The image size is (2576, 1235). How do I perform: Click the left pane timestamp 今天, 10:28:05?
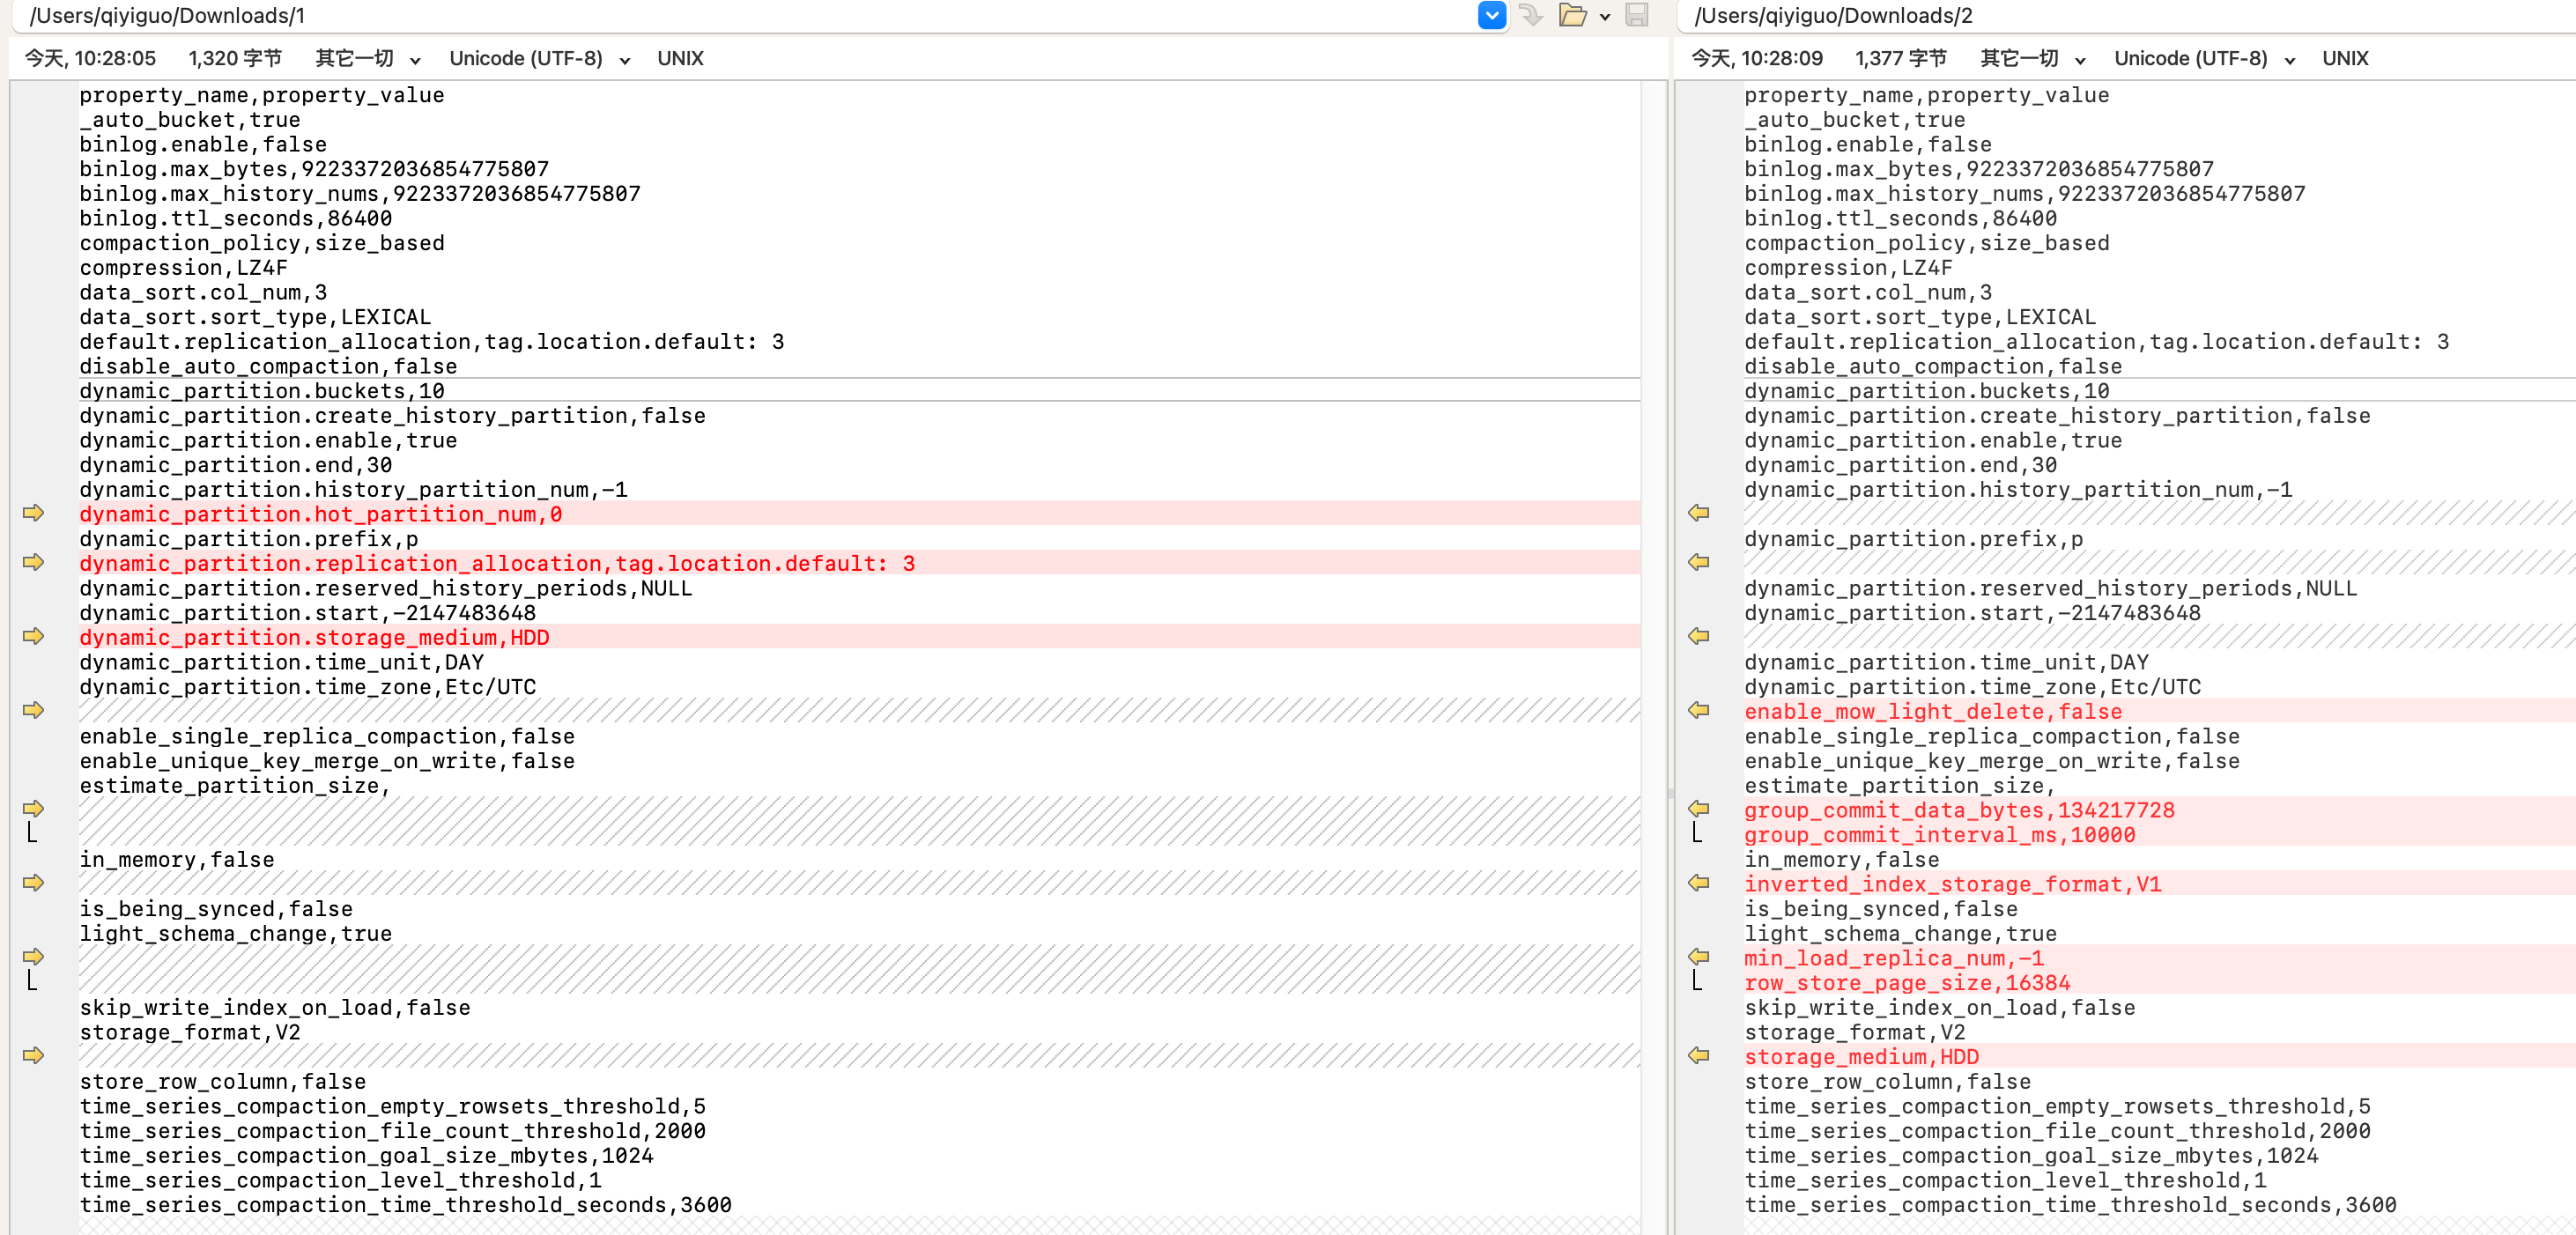[90, 59]
